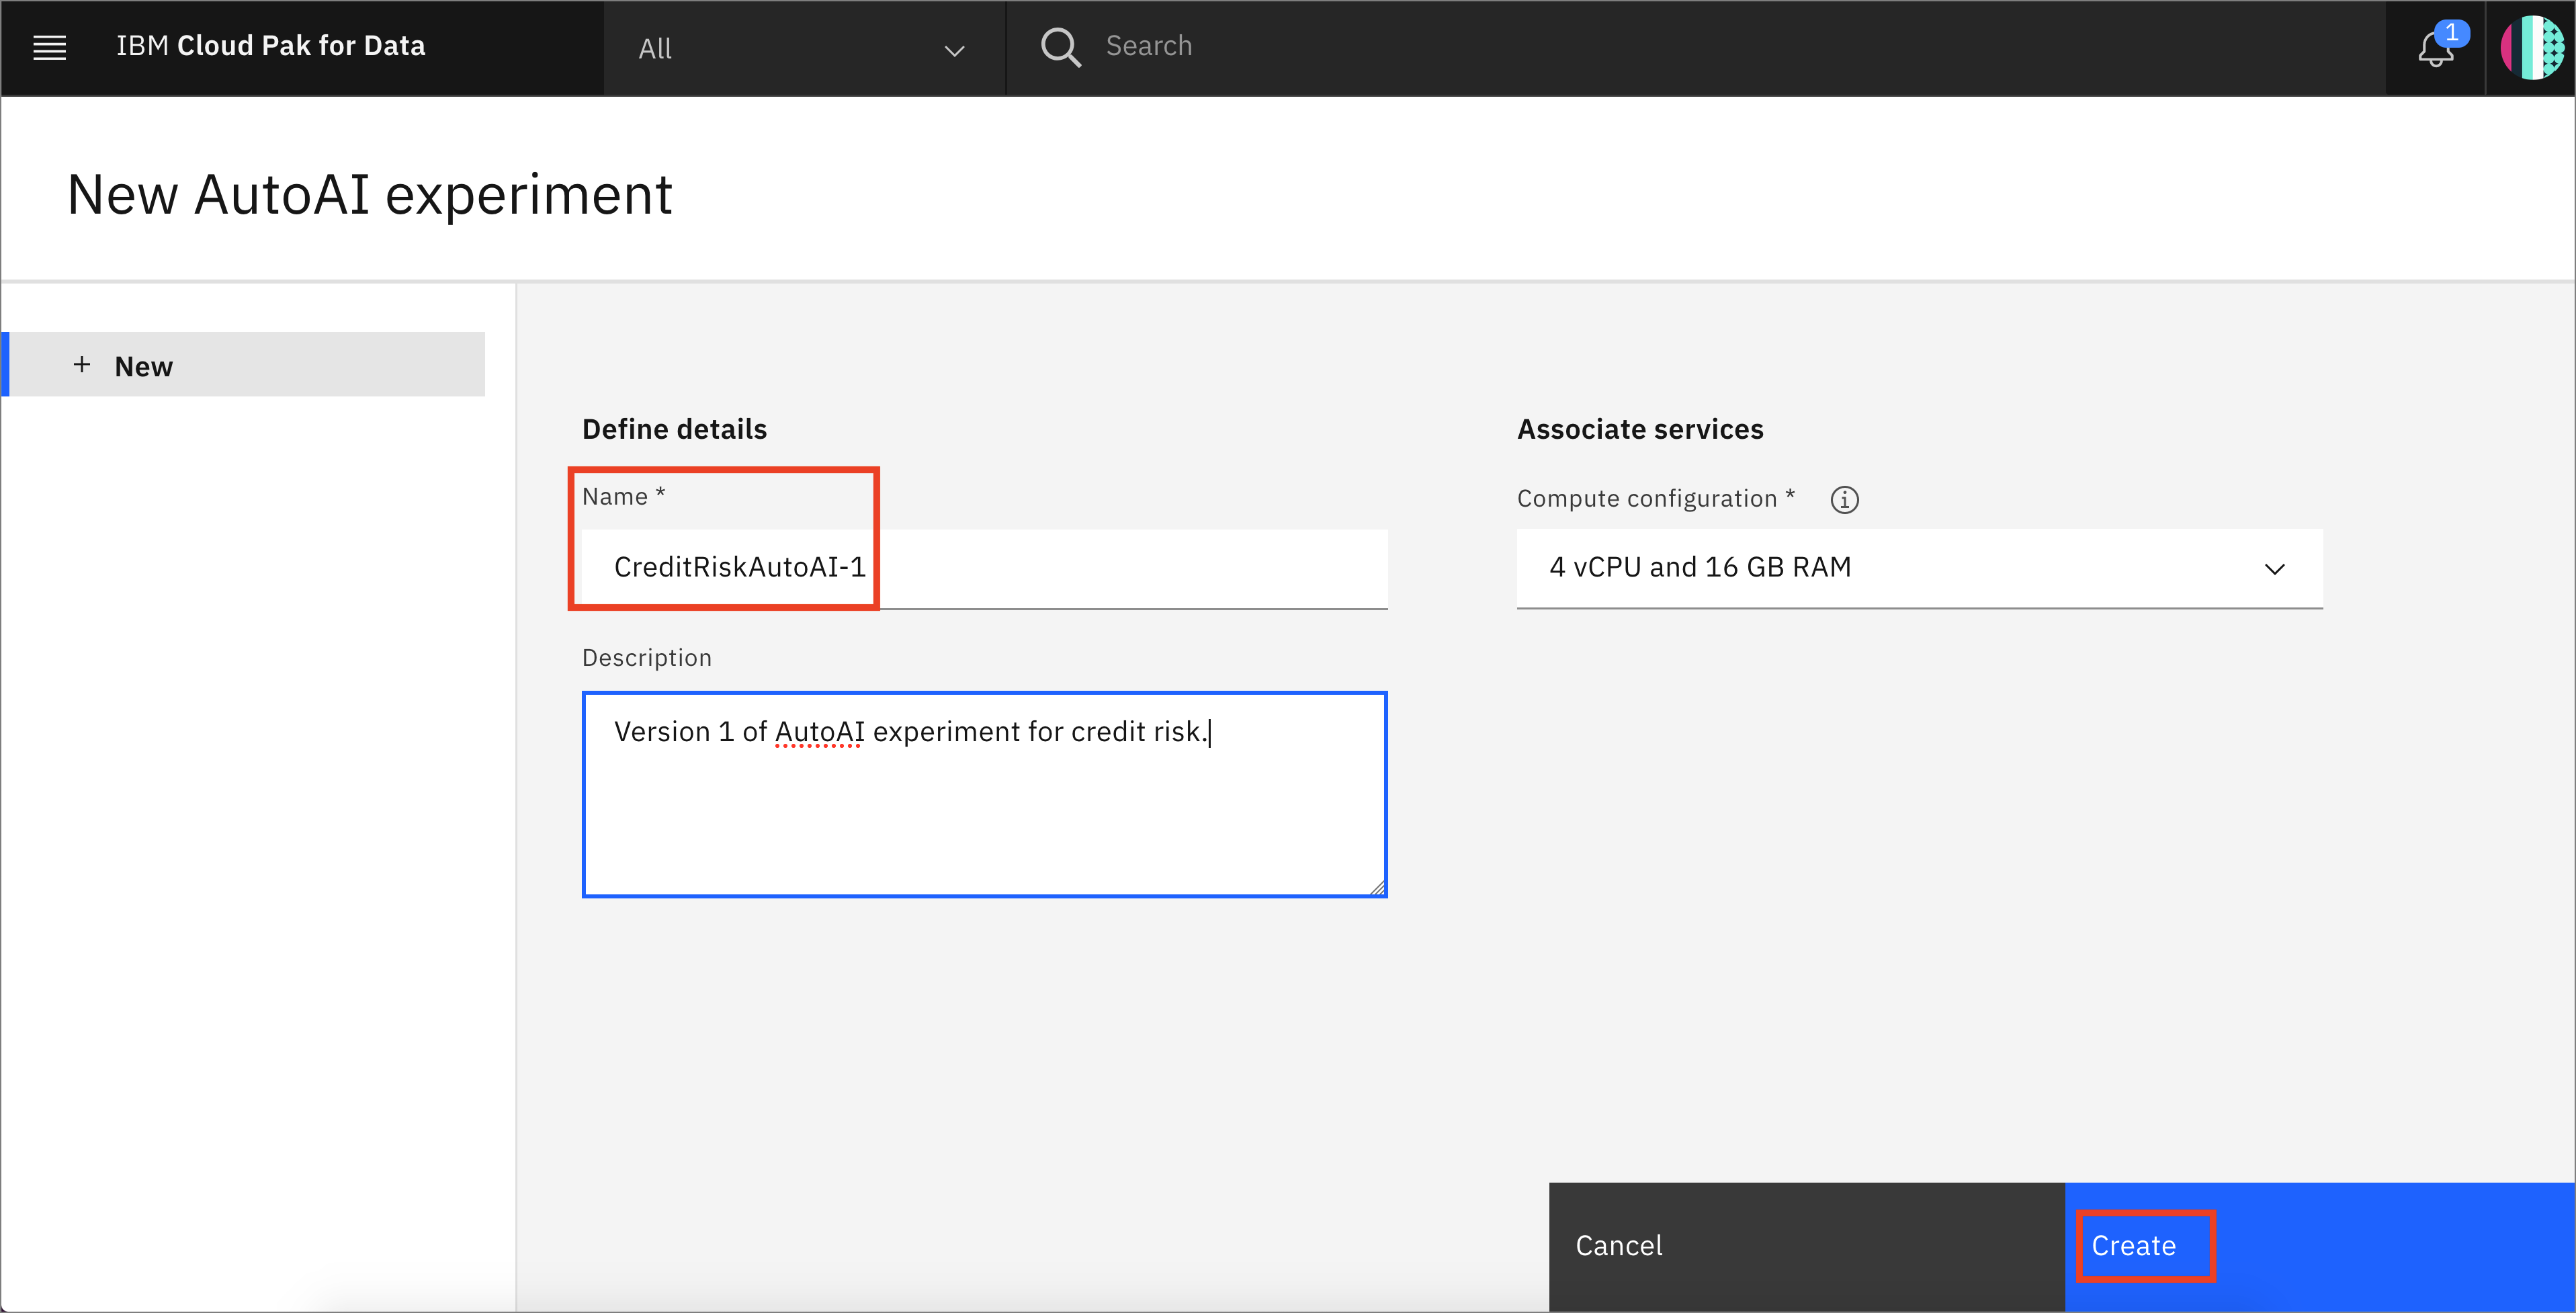Expand the All content type filter dropdown
This screenshot has height=1313, width=2576.
[804, 47]
